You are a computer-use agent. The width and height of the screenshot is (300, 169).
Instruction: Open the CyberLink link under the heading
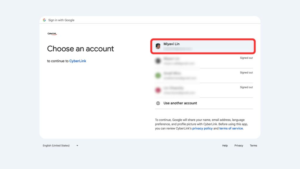(x=78, y=61)
